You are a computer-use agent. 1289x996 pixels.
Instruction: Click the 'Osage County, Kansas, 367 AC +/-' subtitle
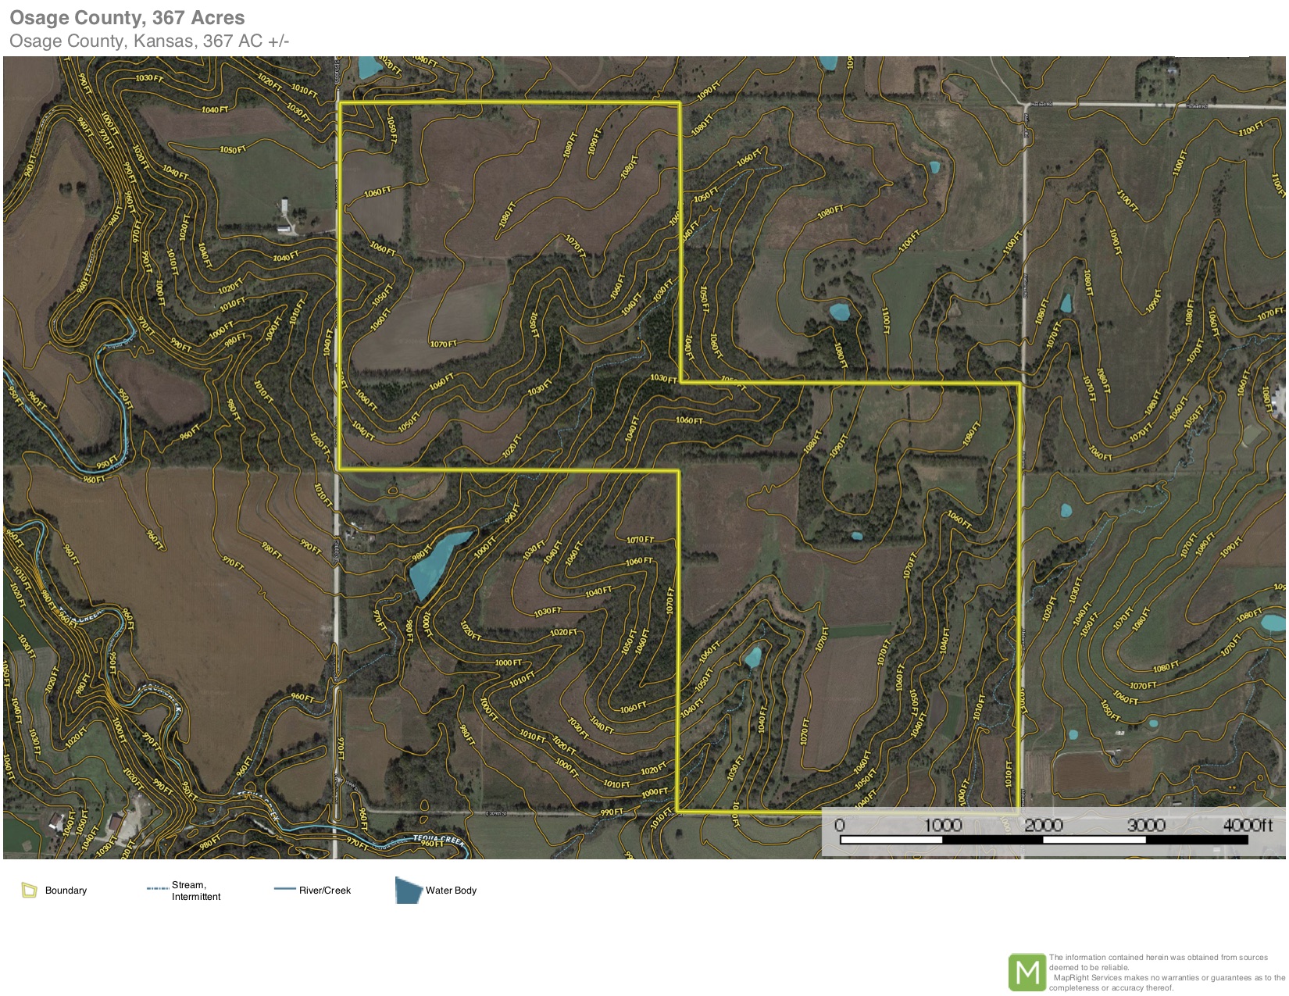[x=149, y=41]
